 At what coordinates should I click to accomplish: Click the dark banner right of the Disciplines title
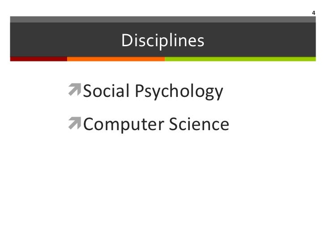(260, 39)
